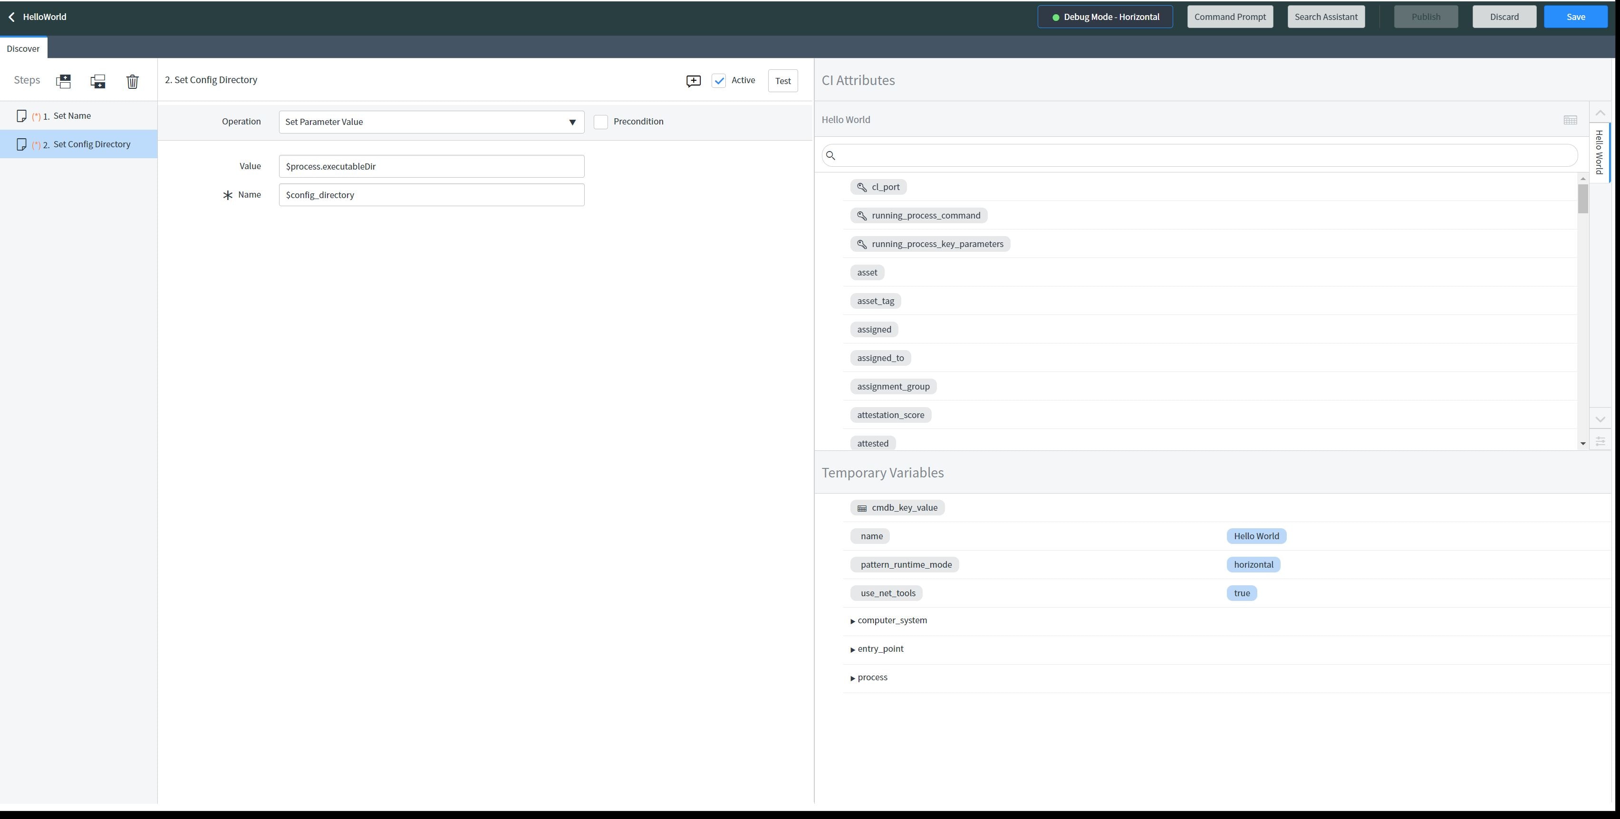Image resolution: width=1620 pixels, height=819 pixels.
Task: Expand the computer_system temporary variable
Action: [853, 620]
